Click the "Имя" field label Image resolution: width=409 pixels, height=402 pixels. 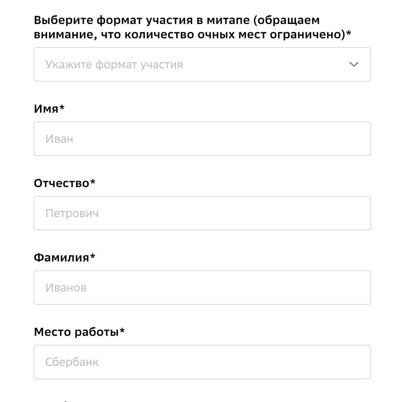click(x=46, y=109)
